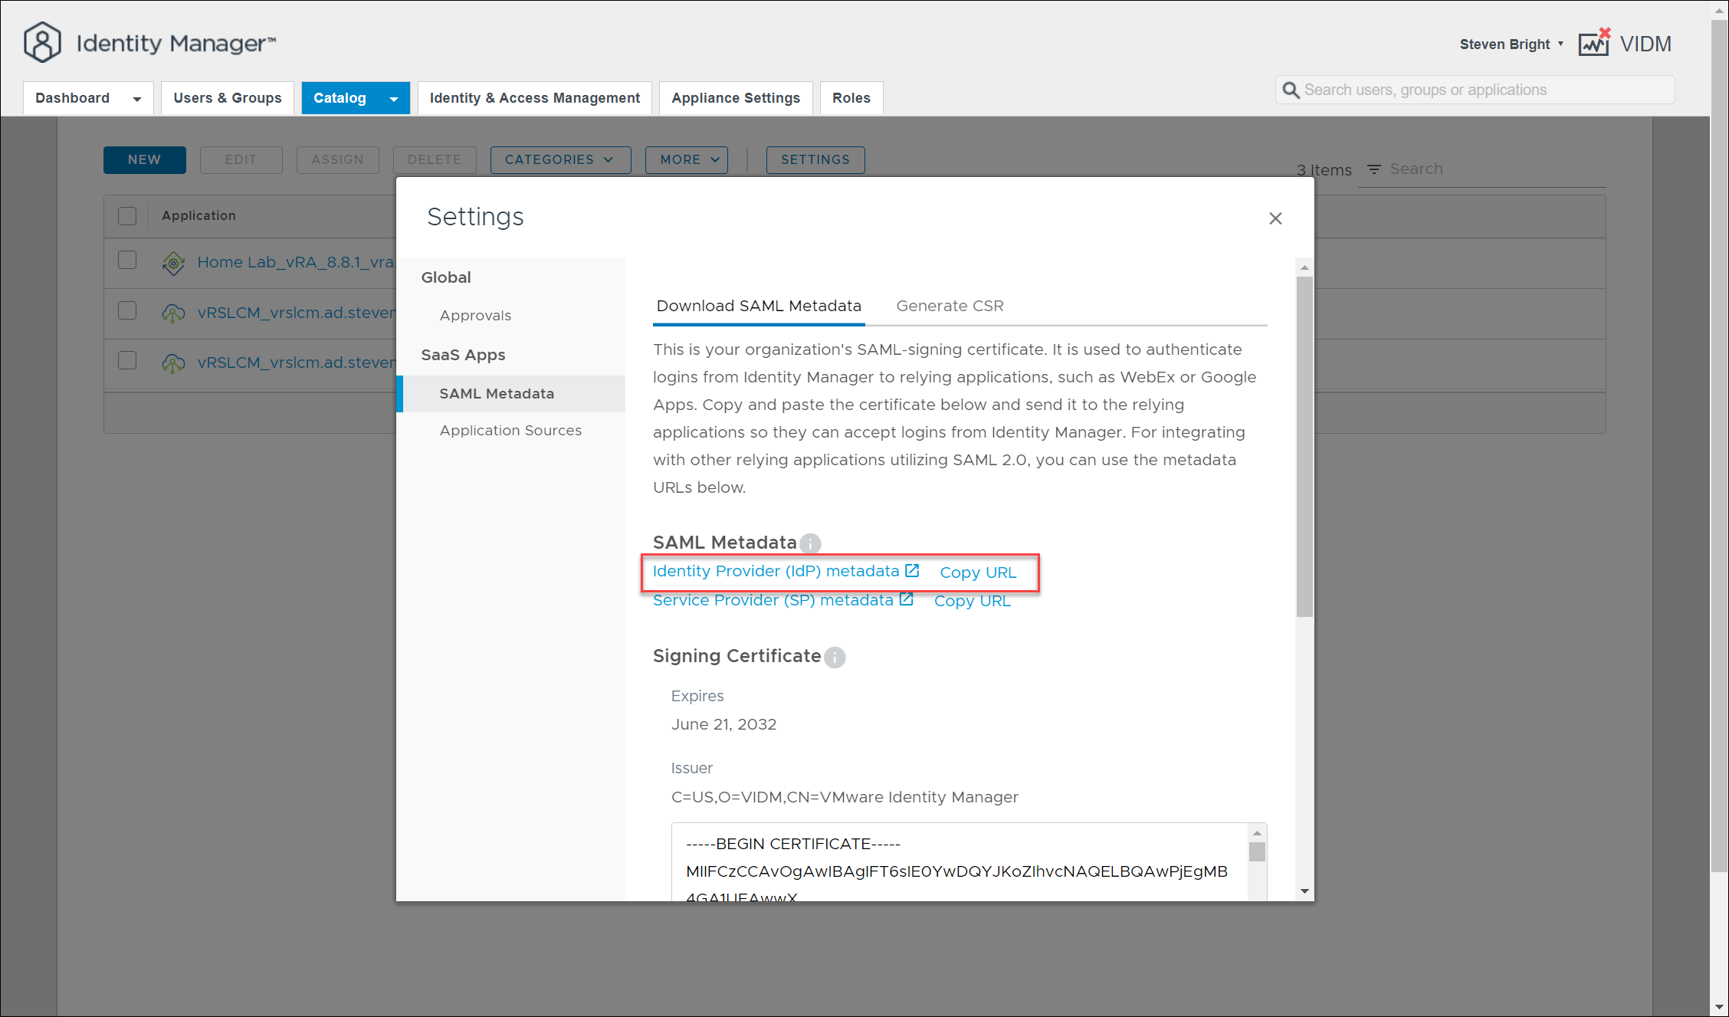Open Steven Bright user menu

1511,44
